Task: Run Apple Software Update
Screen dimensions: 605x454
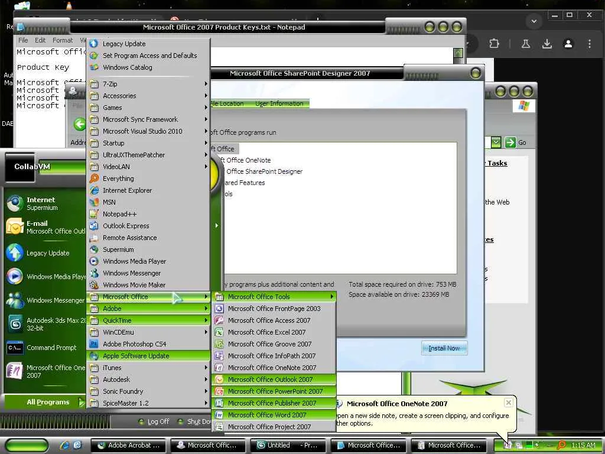Action: click(x=148, y=356)
